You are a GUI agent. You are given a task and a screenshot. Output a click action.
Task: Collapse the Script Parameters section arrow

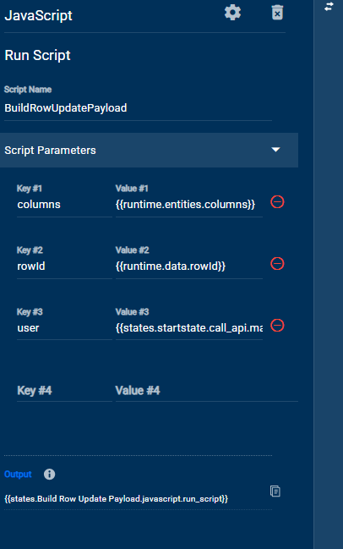(x=276, y=150)
